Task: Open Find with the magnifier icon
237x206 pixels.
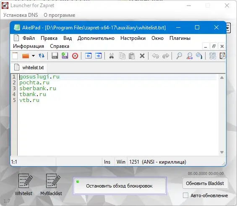Action: [179, 56]
